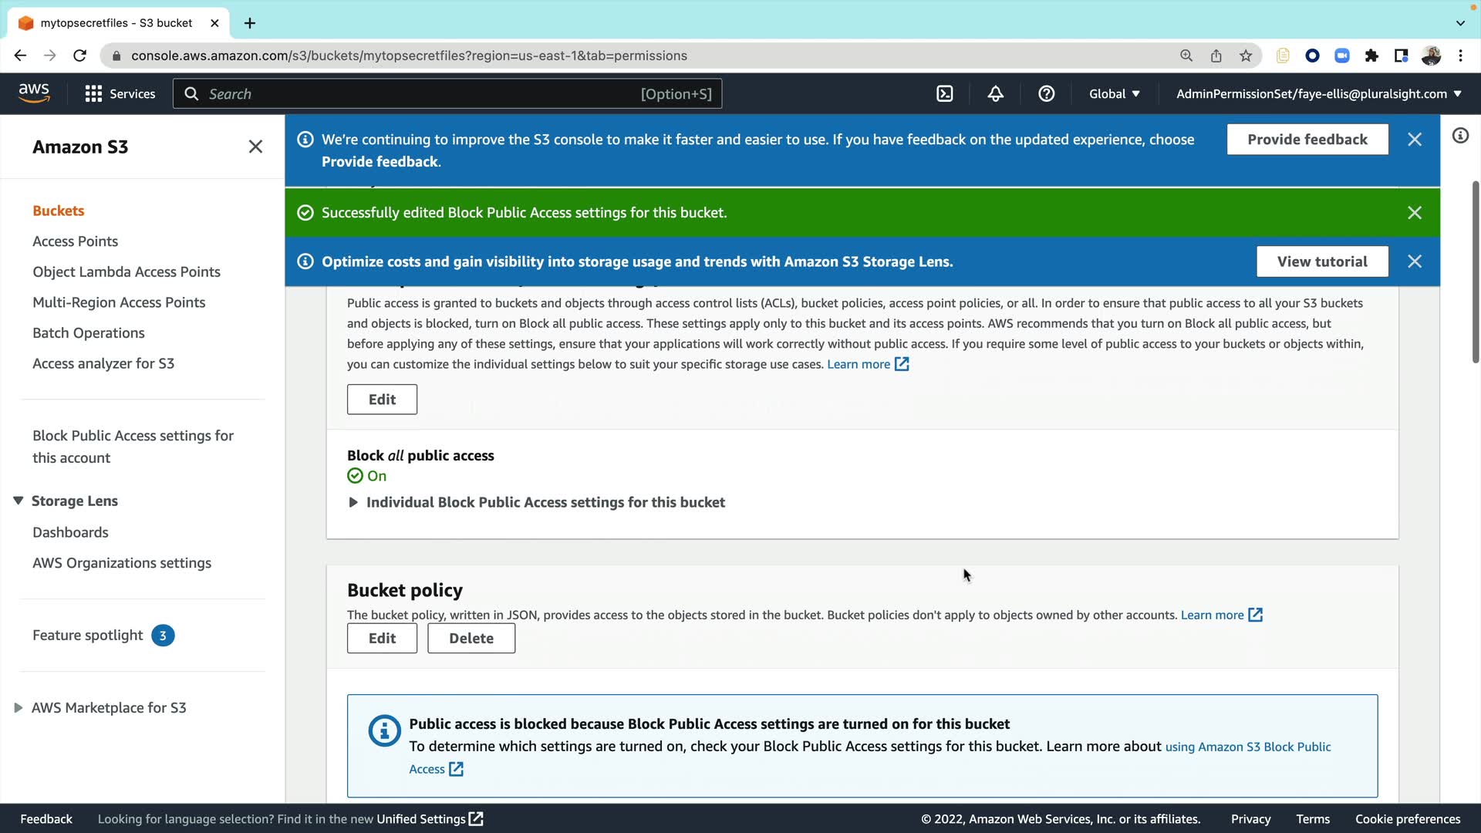Click Delete under Bucket policy
The height and width of the screenshot is (833, 1481).
click(471, 639)
